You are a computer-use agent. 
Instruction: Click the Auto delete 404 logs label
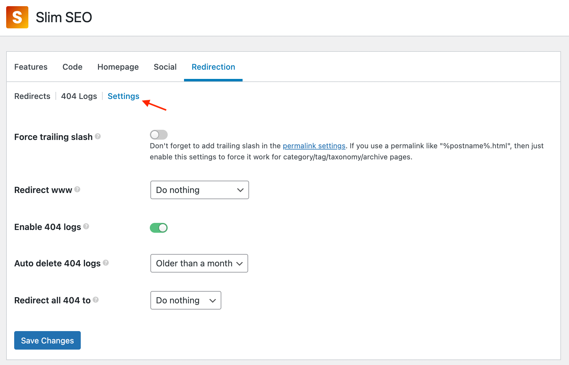pyautogui.click(x=57, y=263)
